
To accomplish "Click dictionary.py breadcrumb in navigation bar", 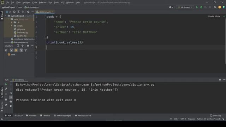I will point(31,7).
